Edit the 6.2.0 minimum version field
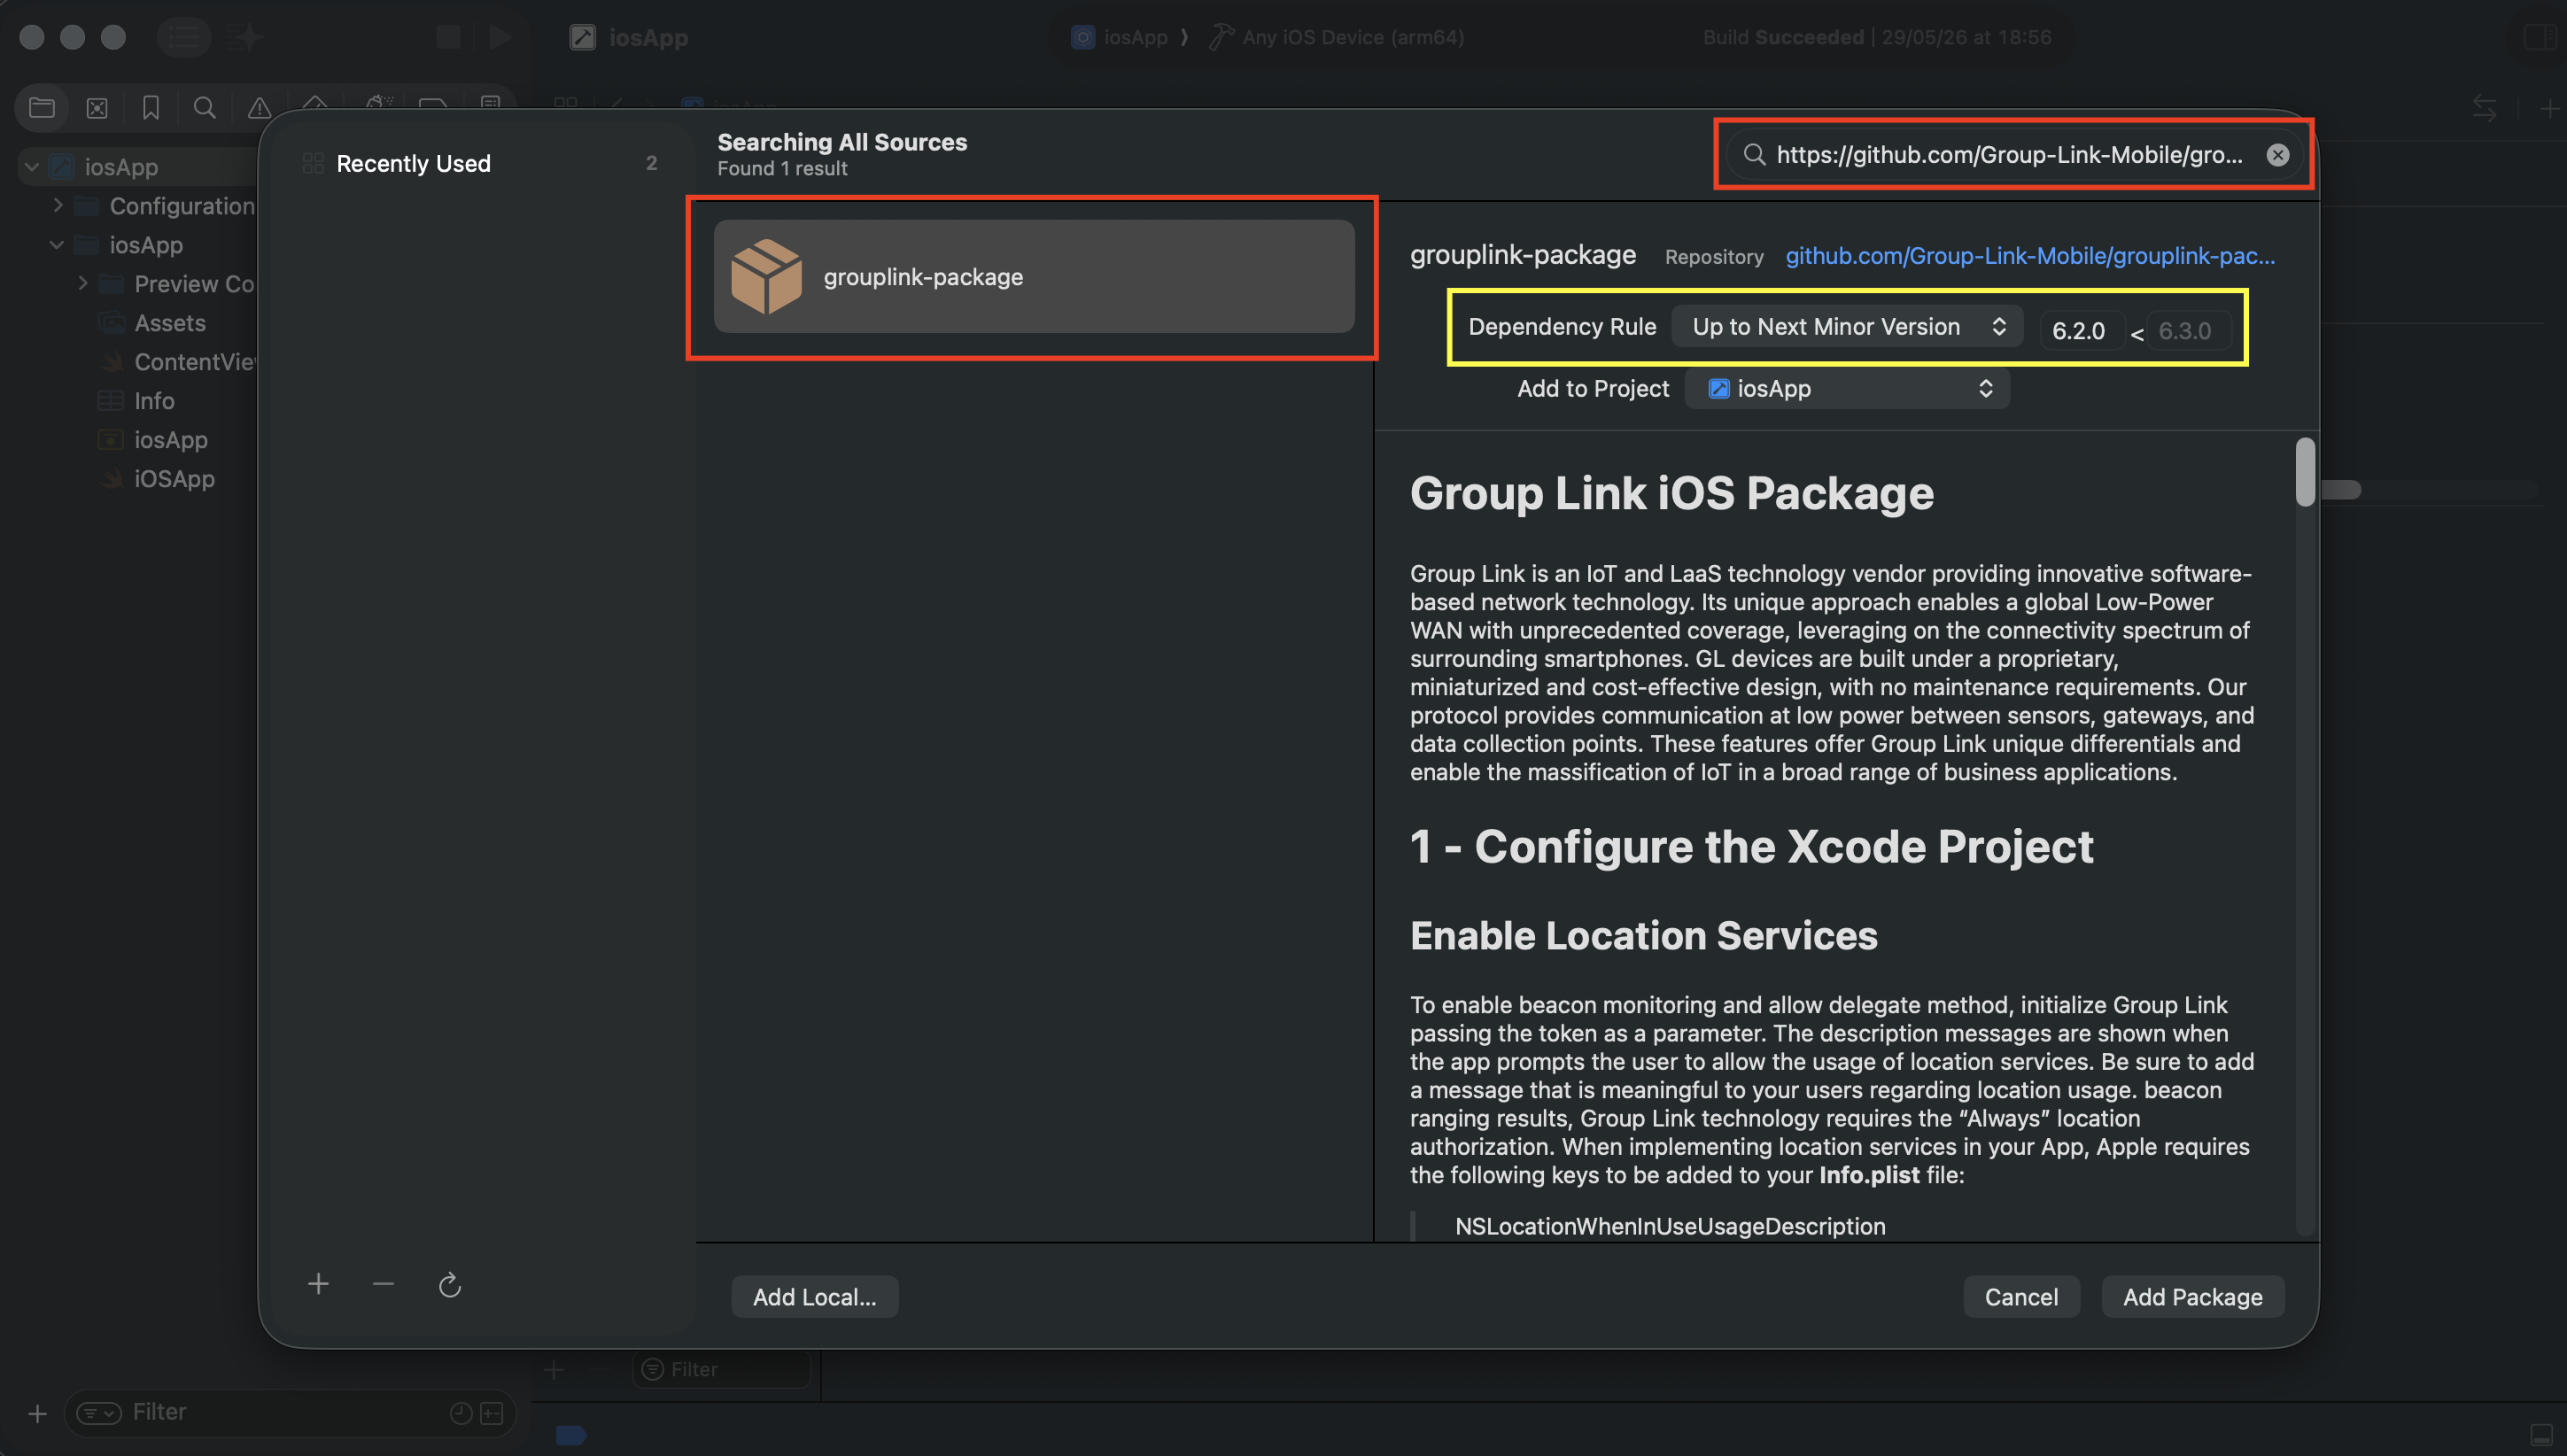 click(x=2080, y=331)
